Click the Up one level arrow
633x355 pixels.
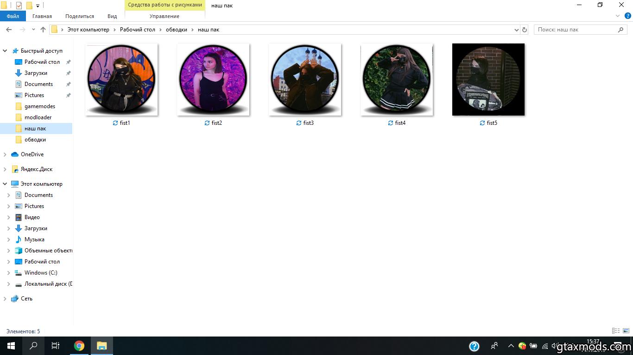click(43, 30)
